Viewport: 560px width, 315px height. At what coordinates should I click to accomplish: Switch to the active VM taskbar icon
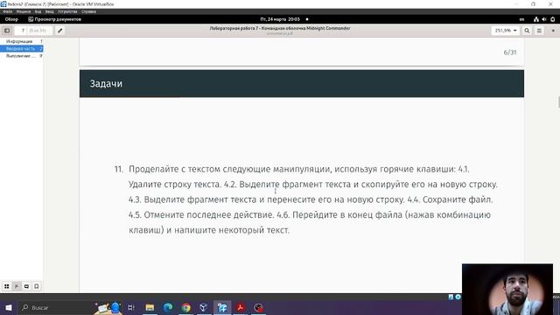[x=222, y=307]
